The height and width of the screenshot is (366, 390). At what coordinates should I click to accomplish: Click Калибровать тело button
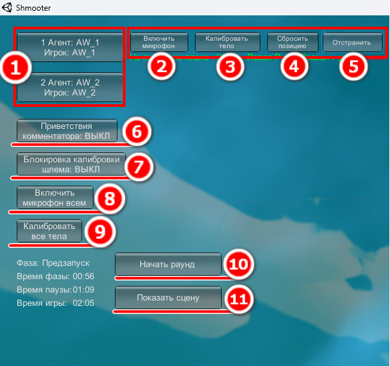coord(227,42)
